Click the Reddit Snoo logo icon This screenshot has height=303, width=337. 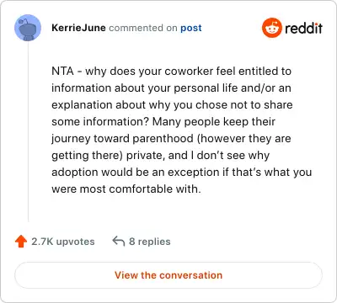click(272, 28)
